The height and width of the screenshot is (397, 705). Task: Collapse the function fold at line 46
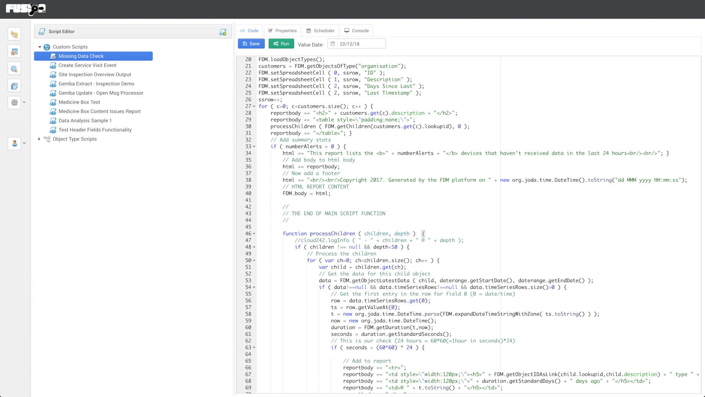click(254, 234)
